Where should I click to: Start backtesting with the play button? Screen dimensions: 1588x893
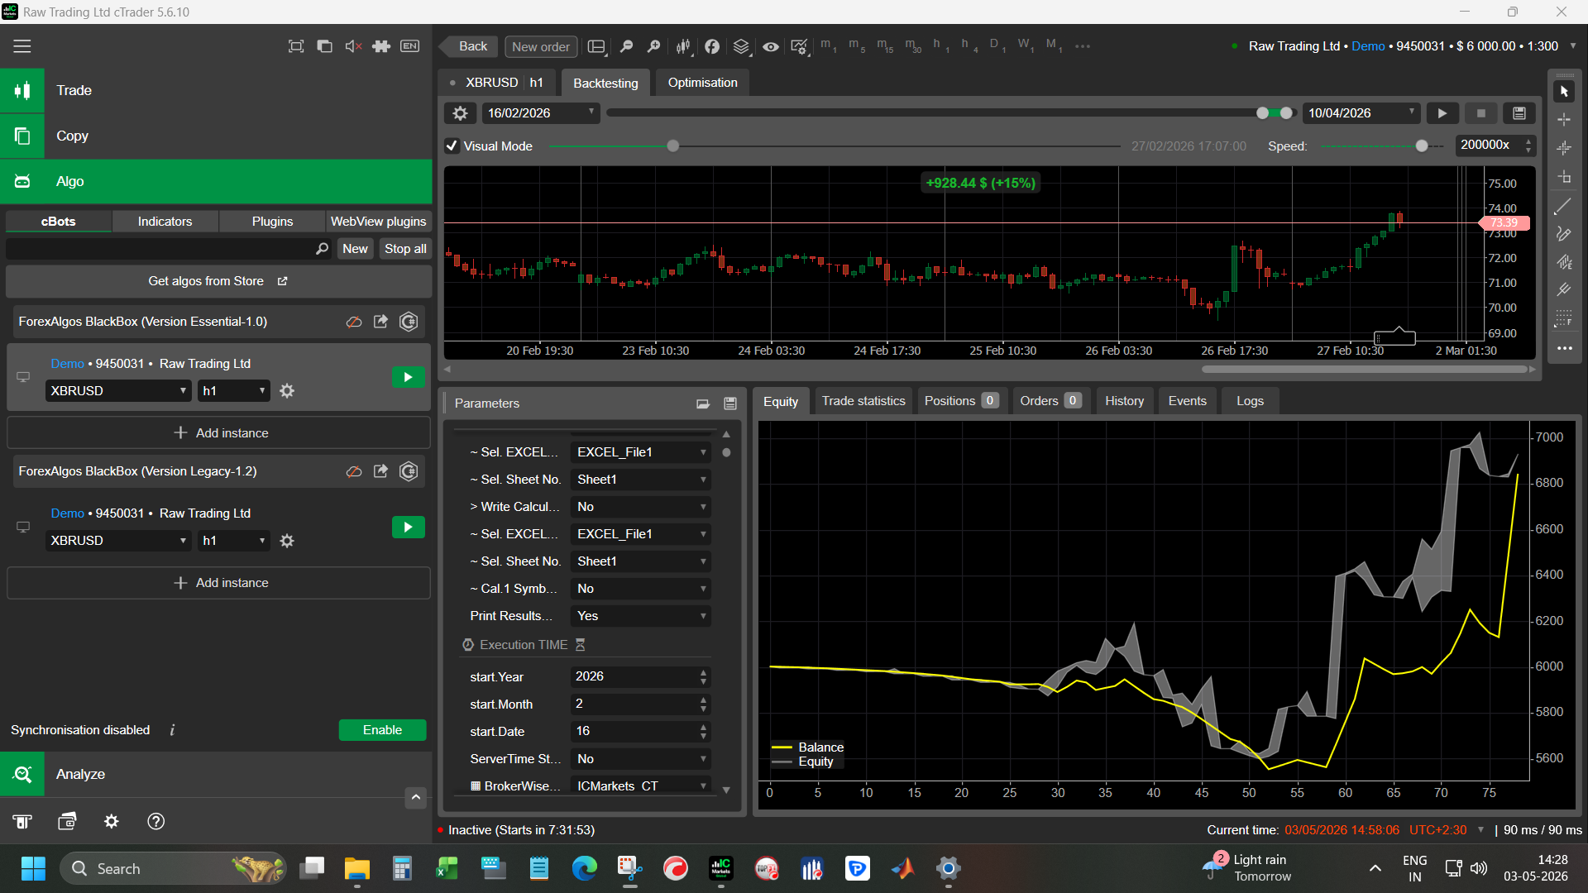tap(1442, 113)
